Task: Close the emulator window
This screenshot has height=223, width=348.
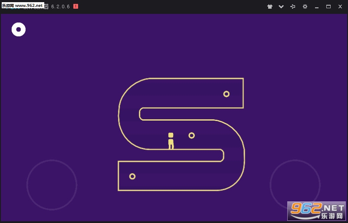Action: (x=340, y=7)
